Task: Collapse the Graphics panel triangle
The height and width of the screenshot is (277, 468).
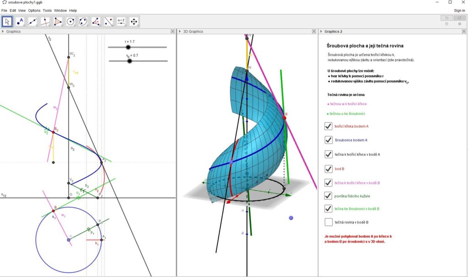Action: pyautogui.click(x=3, y=31)
